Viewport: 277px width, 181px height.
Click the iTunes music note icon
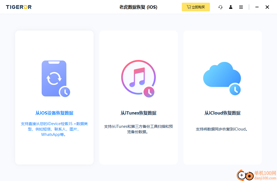138,79
